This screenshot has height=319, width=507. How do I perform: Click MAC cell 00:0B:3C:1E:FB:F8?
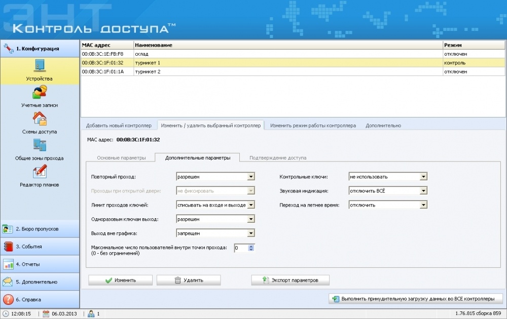107,54
